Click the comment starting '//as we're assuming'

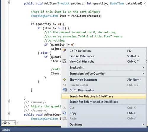(x=83, y=36)
